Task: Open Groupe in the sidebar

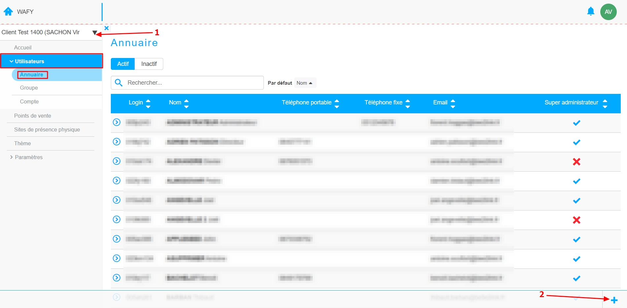Action: click(29, 88)
